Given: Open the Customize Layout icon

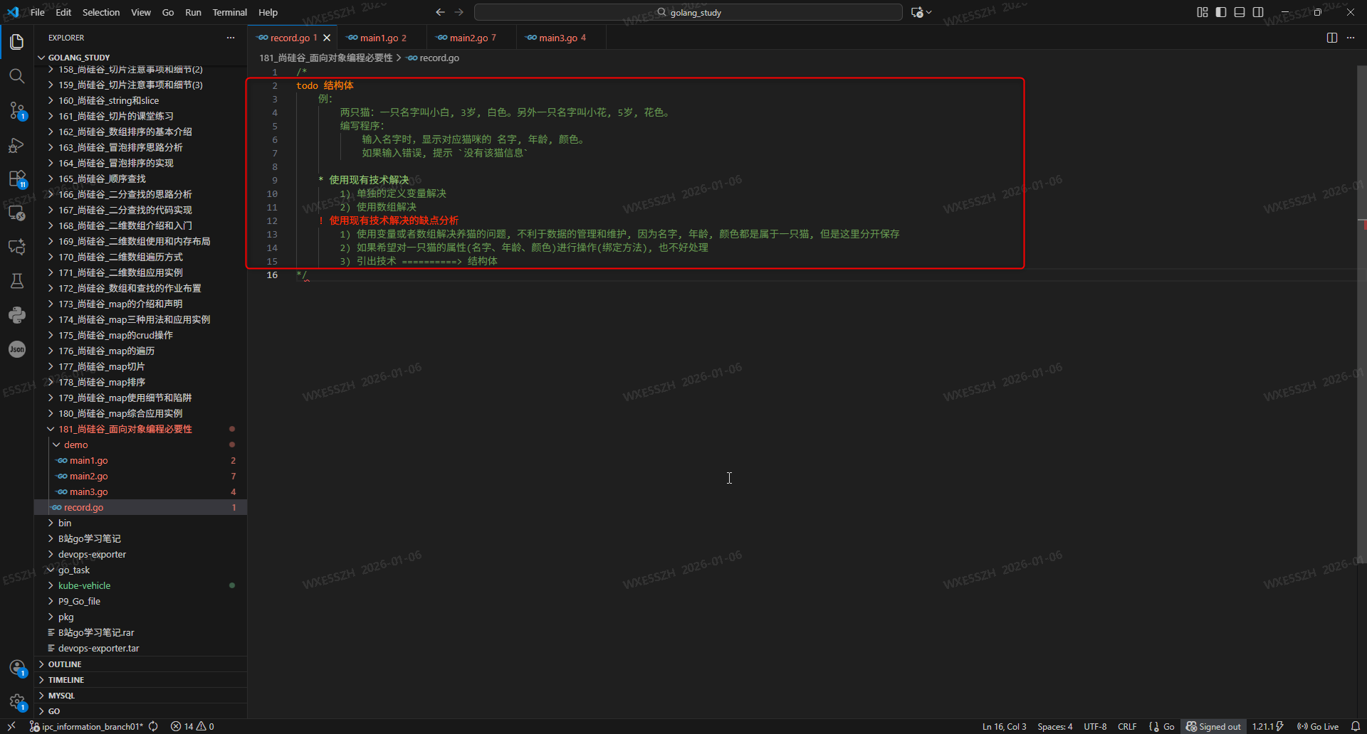Looking at the screenshot, I should tap(1203, 12).
